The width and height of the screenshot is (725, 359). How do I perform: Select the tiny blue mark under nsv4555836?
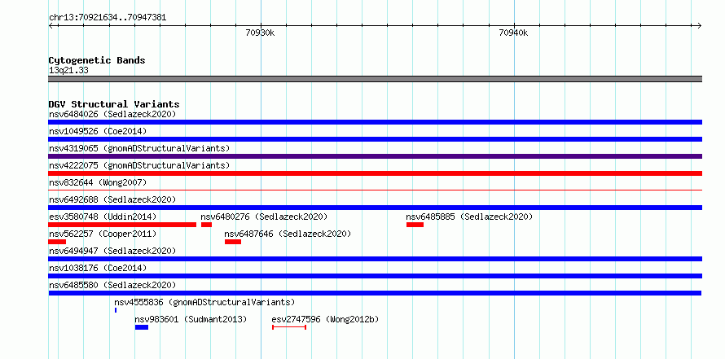pyautogui.click(x=116, y=310)
